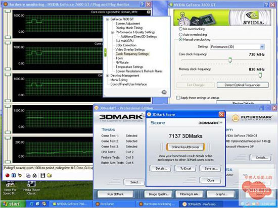Switch to RivaTuner taskbar item
Image resolution: width=278 pixels, height=208 pixels.
tap(114, 204)
